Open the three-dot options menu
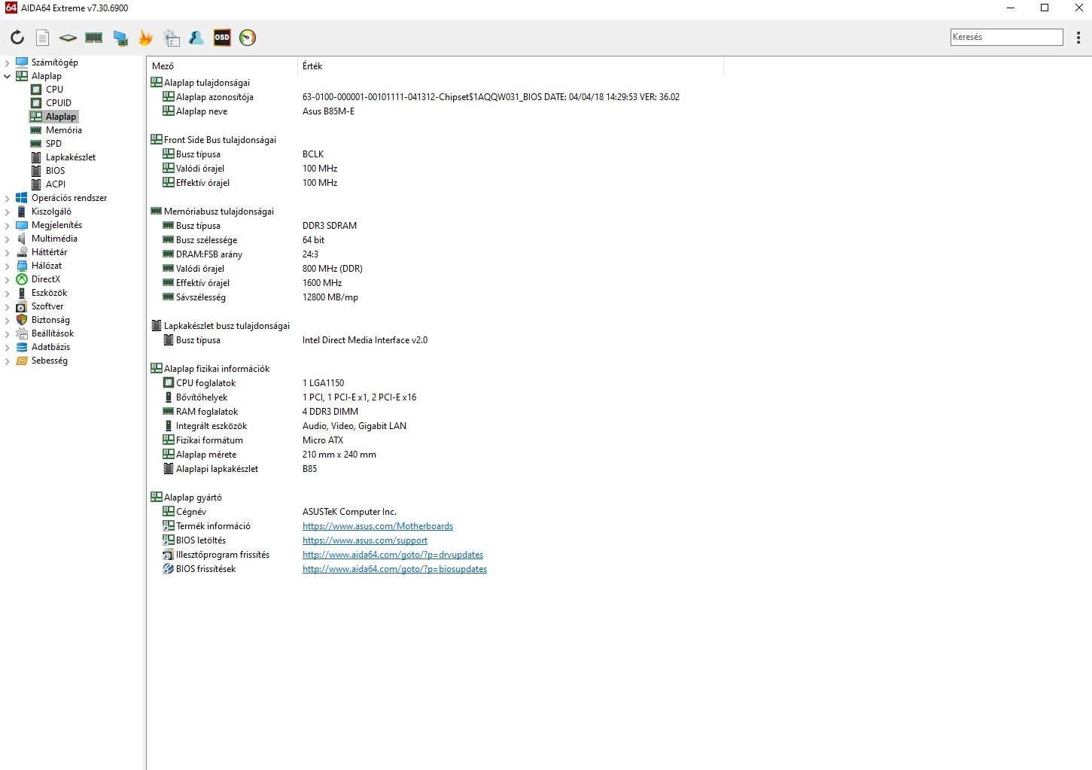Viewport: 1092px width, 770px height. (1078, 37)
